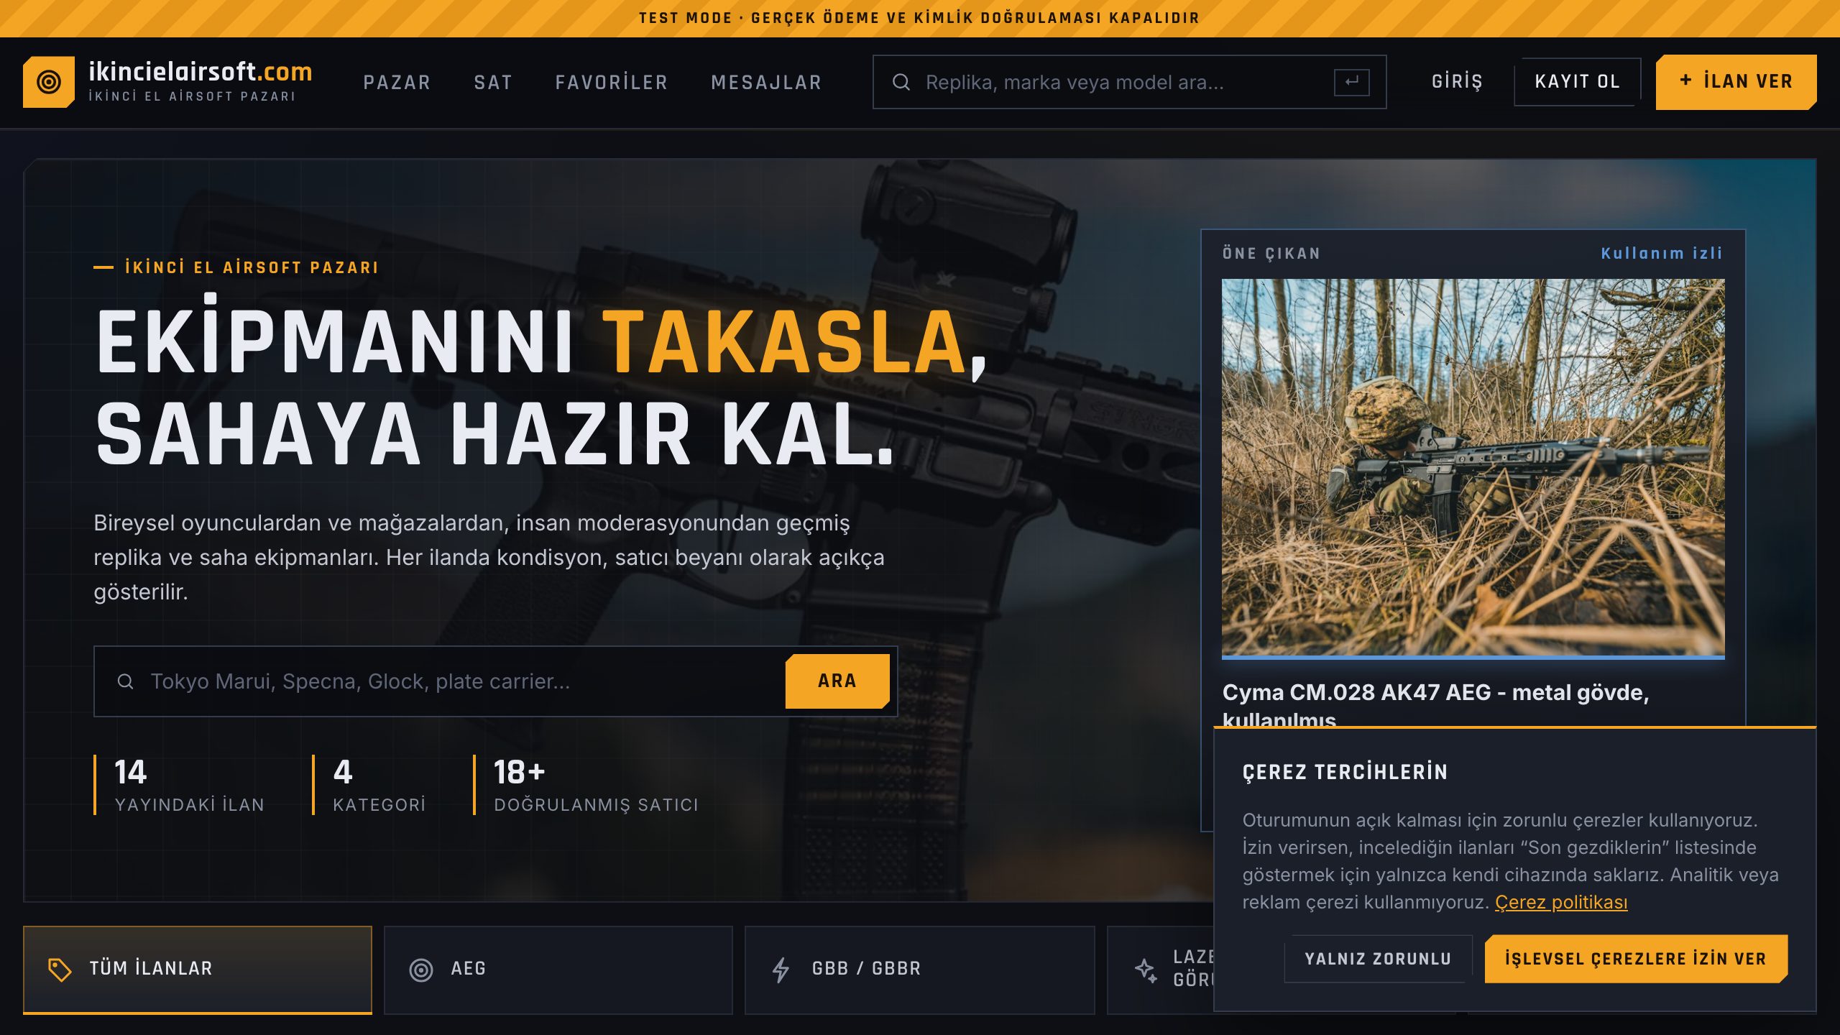Screen dimensions: 1840x1035
Task: Select the GBB / GBBR category tab
Action: pos(919,970)
